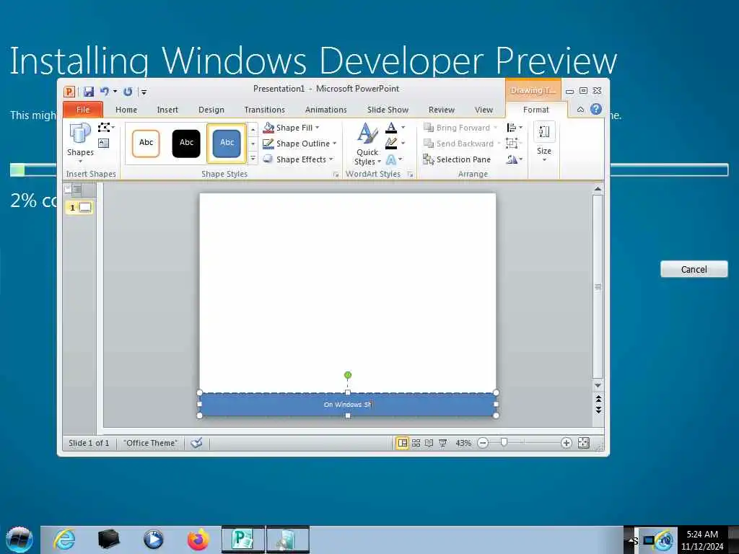
Task: Select the black Abc shape style
Action: click(186, 144)
